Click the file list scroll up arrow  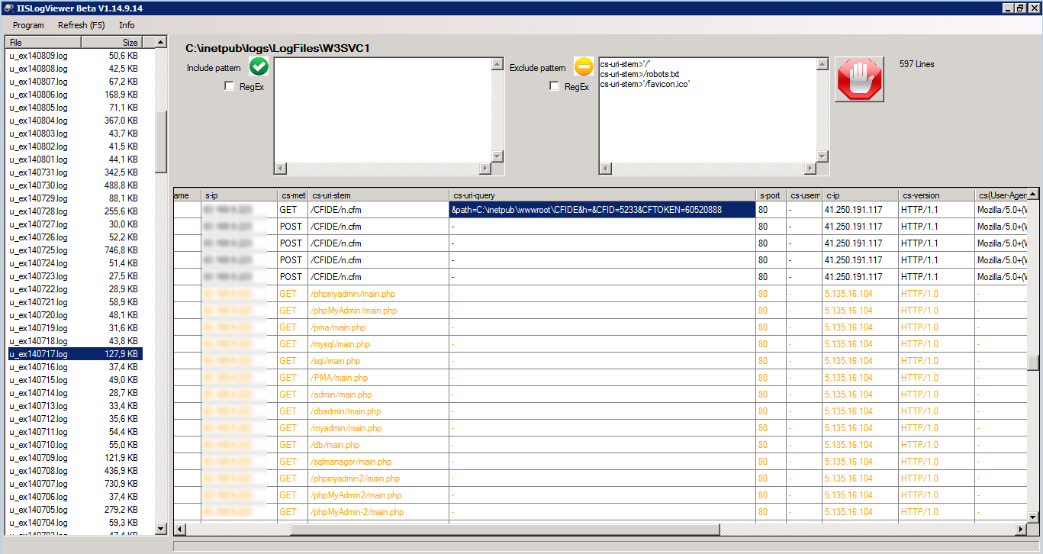[x=160, y=42]
